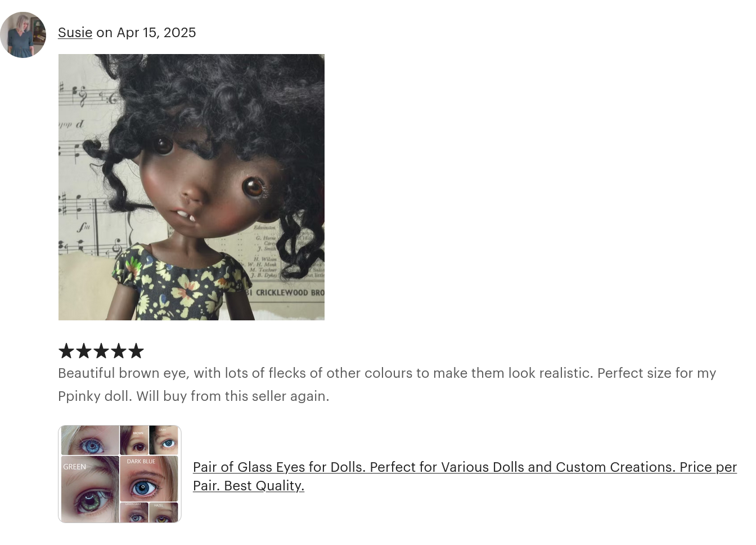Click the last star of the rating
This screenshot has height=545, width=756.
coord(136,350)
